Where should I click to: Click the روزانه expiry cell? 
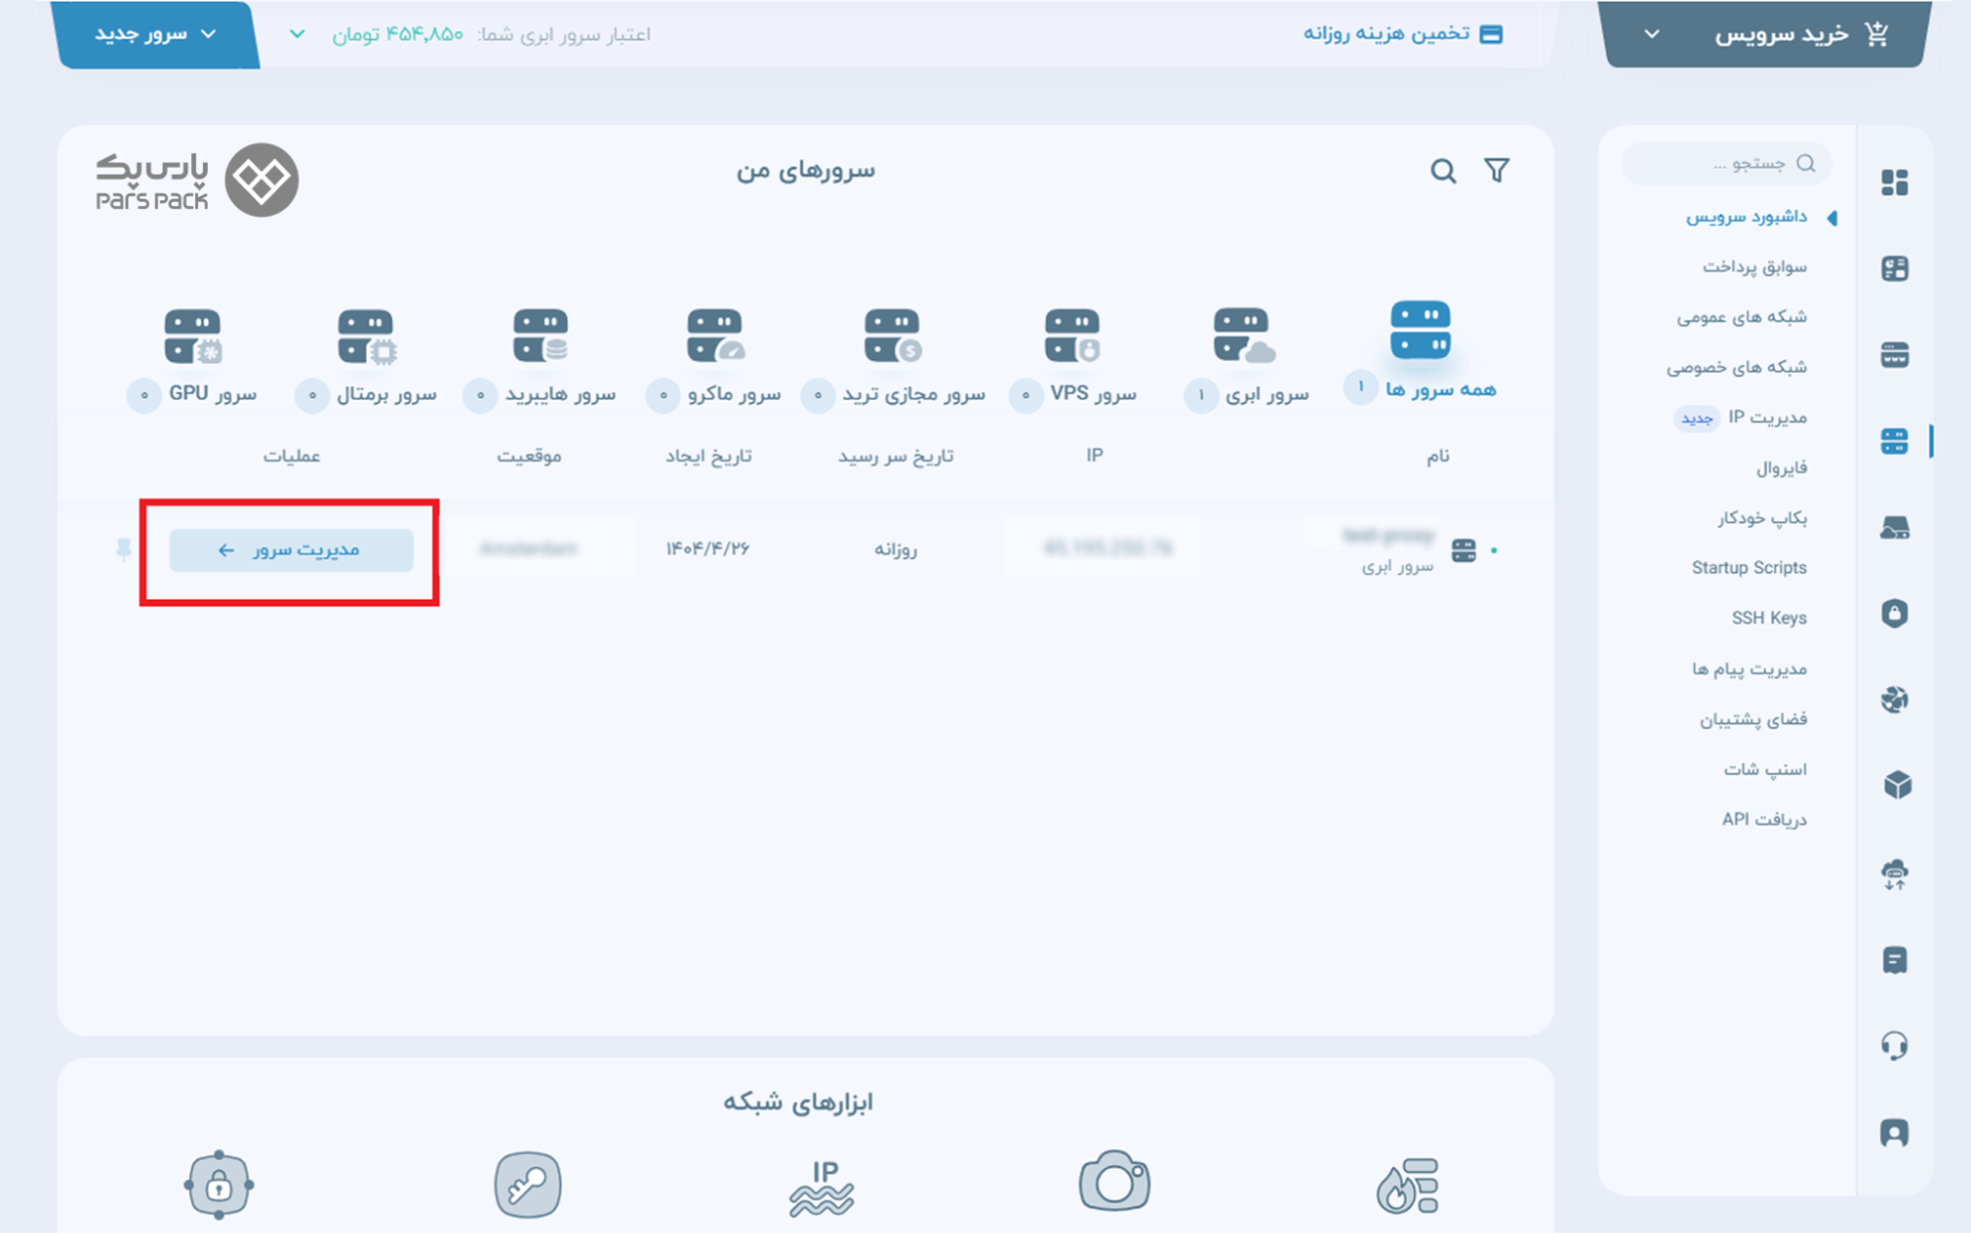coord(895,549)
